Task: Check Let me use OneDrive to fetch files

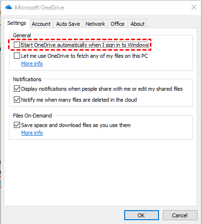Action: coord(17,56)
